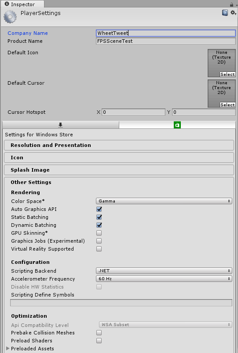
Task: Expand the Icon settings section
Action: coord(119,158)
